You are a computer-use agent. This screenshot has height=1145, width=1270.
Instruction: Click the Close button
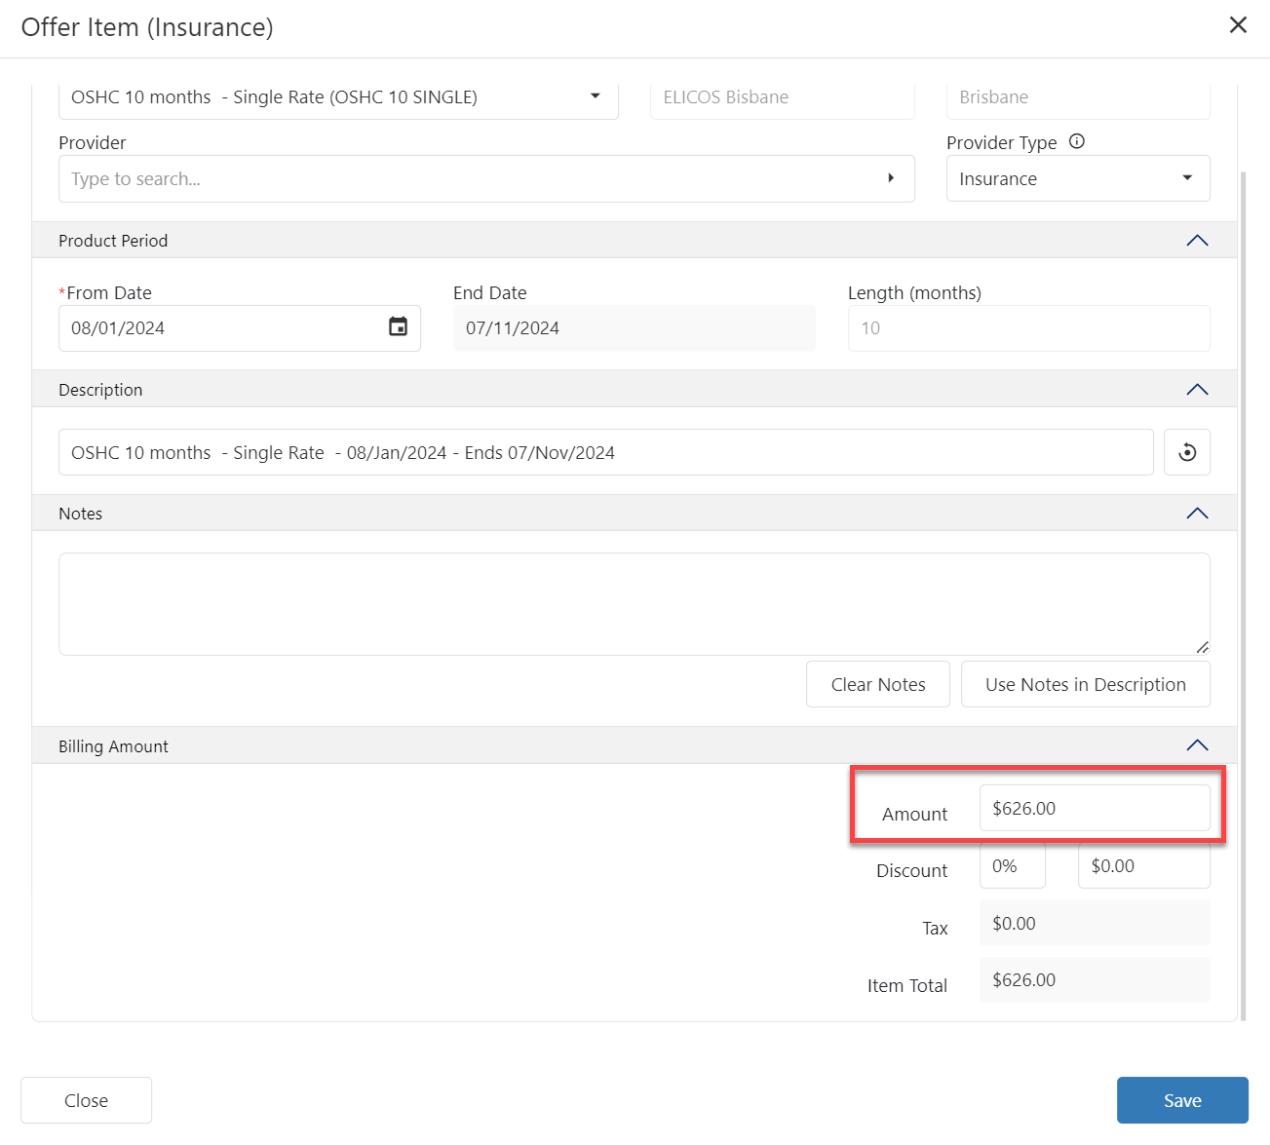pos(86,1100)
